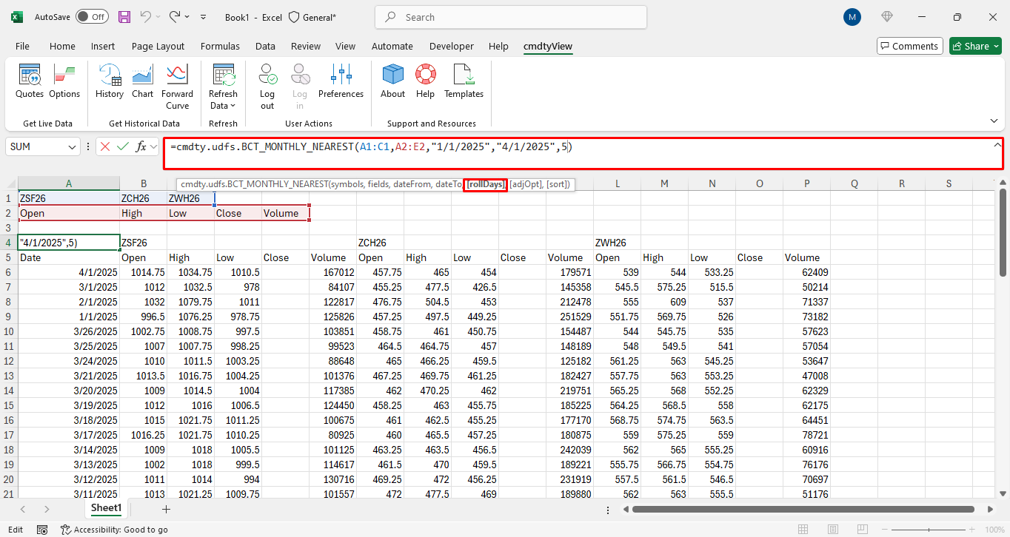Click the Redo arrow

(x=175, y=16)
